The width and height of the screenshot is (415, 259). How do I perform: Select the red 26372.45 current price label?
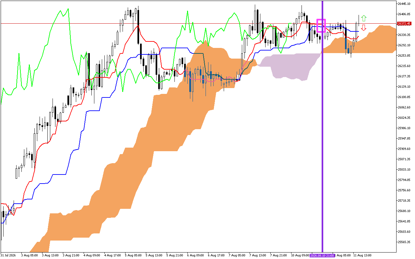tap(404, 24)
